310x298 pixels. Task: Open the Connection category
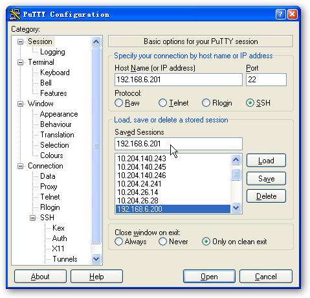pos(45,166)
